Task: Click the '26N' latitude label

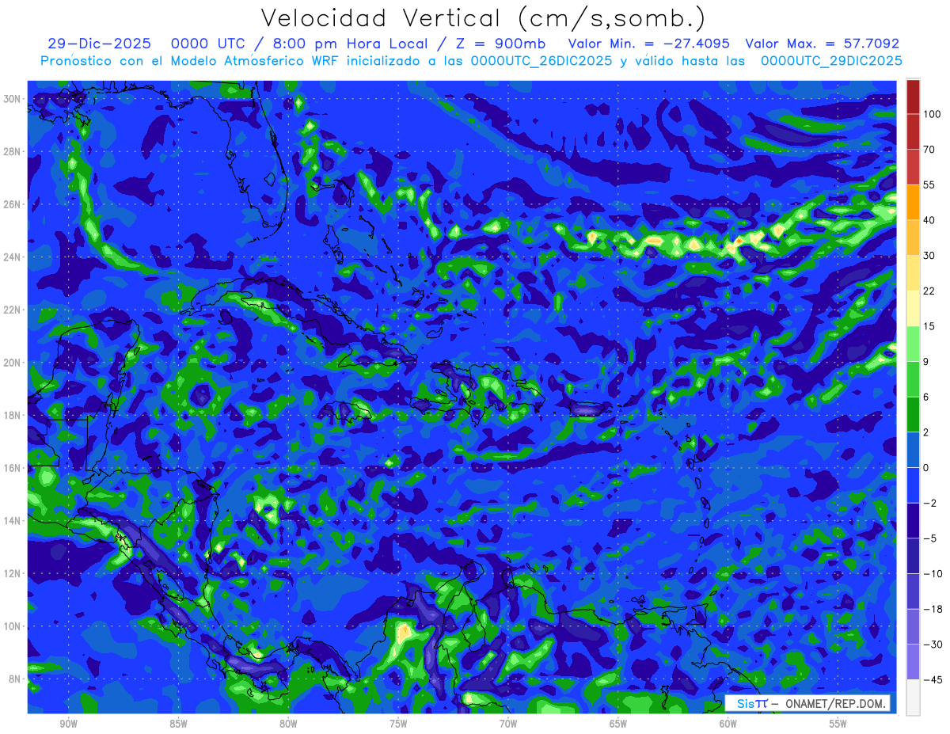Action: 13,204
